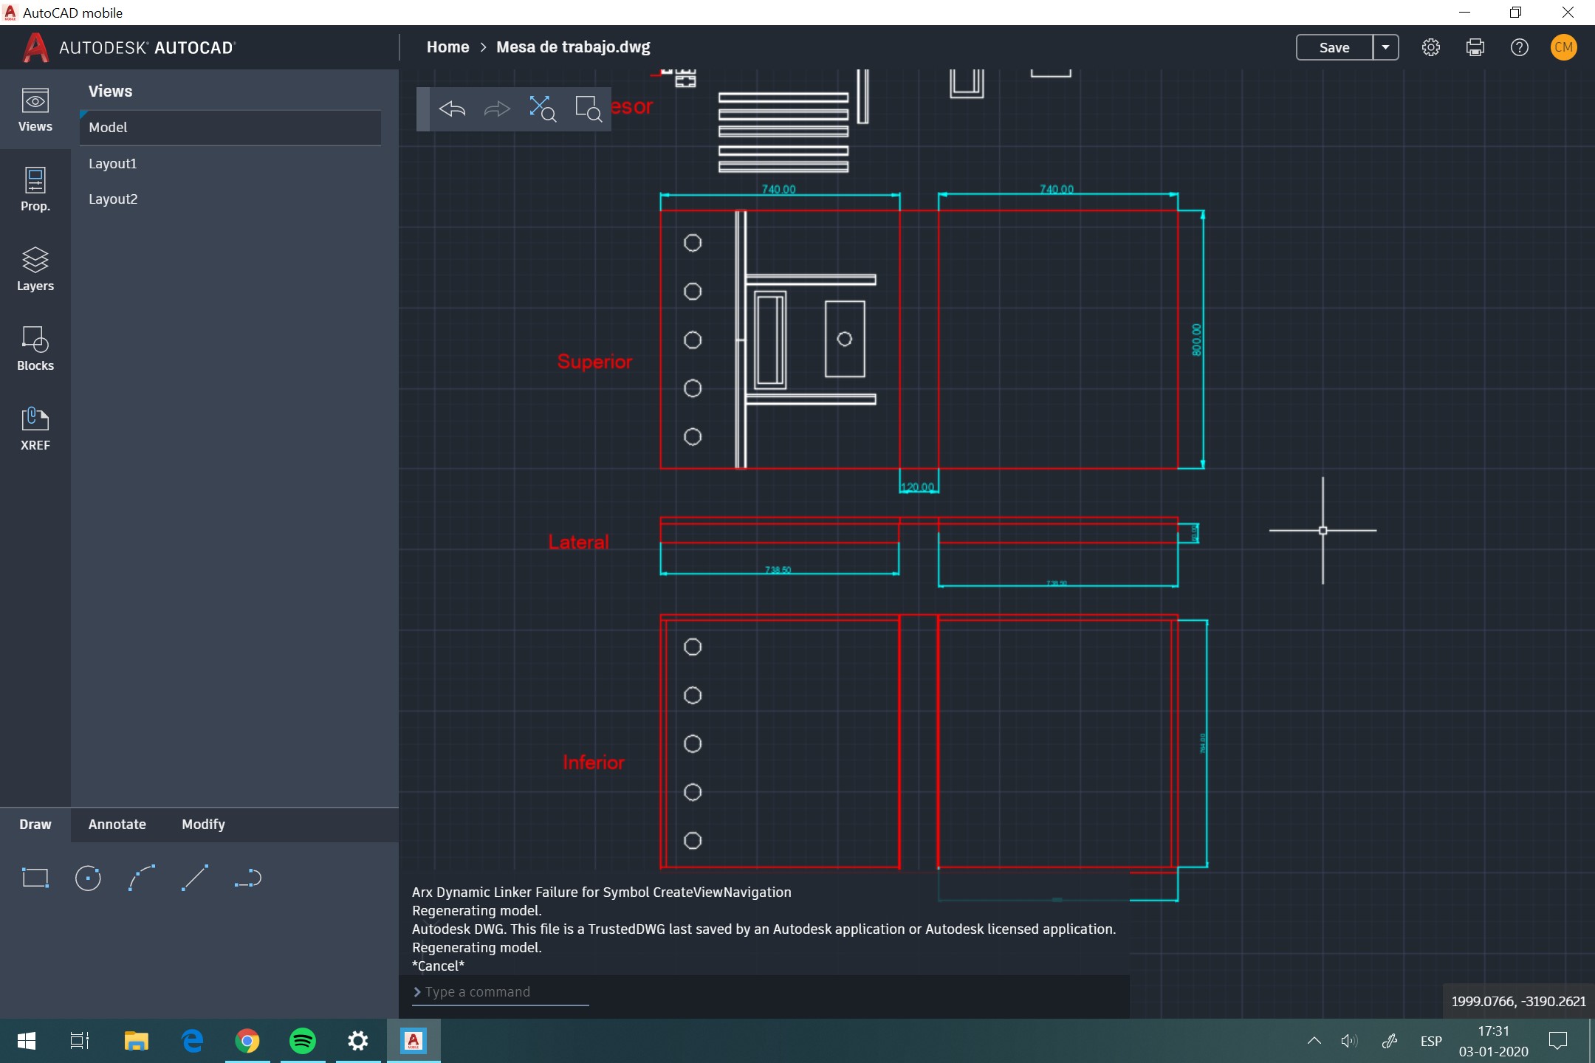Image resolution: width=1595 pixels, height=1063 pixels.
Task: Click the Save button
Action: [x=1334, y=47]
